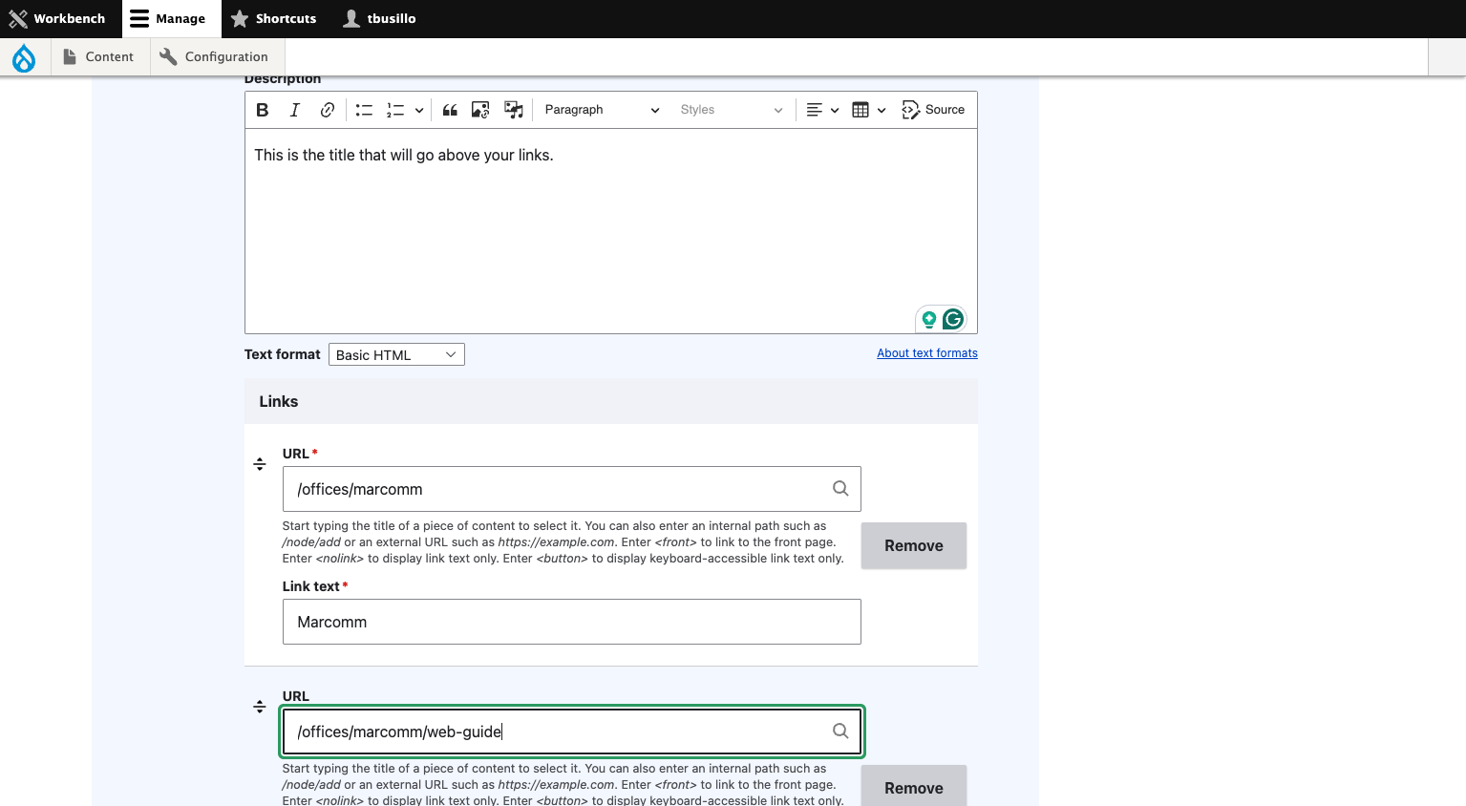Image resolution: width=1466 pixels, height=806 pixels.
Task: Open the Shortcuts menu
Action: pyautogui.click(x=273, y=19)
